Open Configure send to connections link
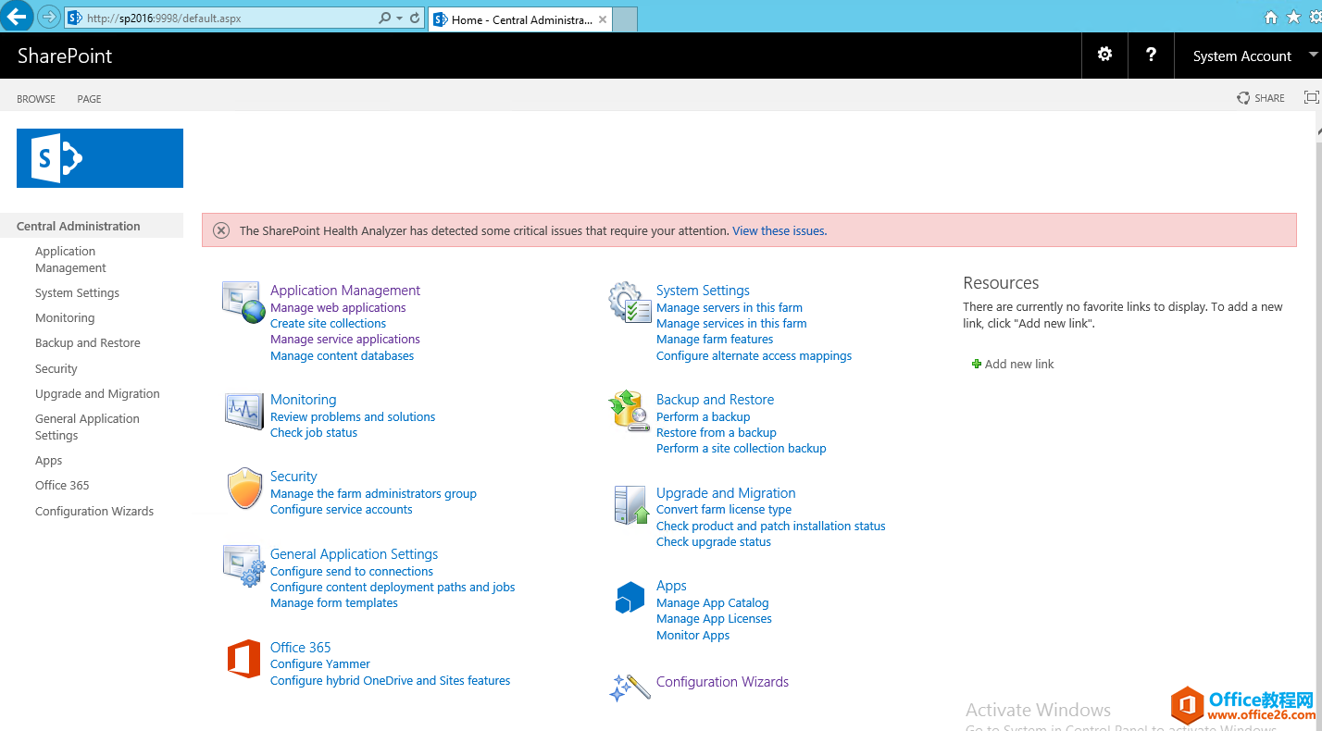The image size is (1322, 731). coord(352,571)
